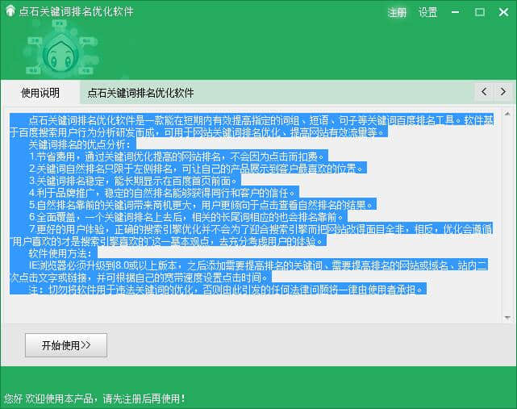
Task: Click the title text in the title bar
Action: (x=77, y=12)
